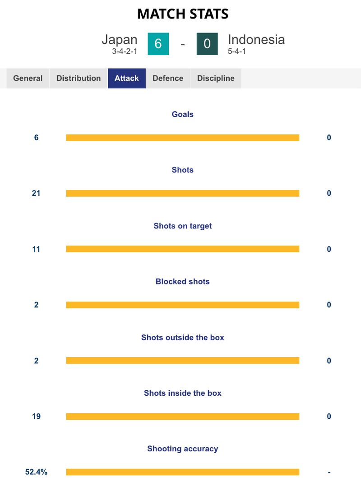This screenshot has width=361, height=497.
Task: Click the MATCH STATS heading
Action: [x=183, y=14]
